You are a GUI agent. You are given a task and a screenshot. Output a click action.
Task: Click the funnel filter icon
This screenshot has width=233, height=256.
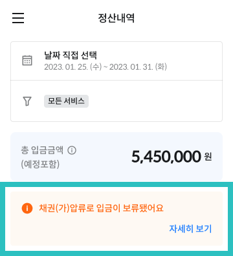27,101
